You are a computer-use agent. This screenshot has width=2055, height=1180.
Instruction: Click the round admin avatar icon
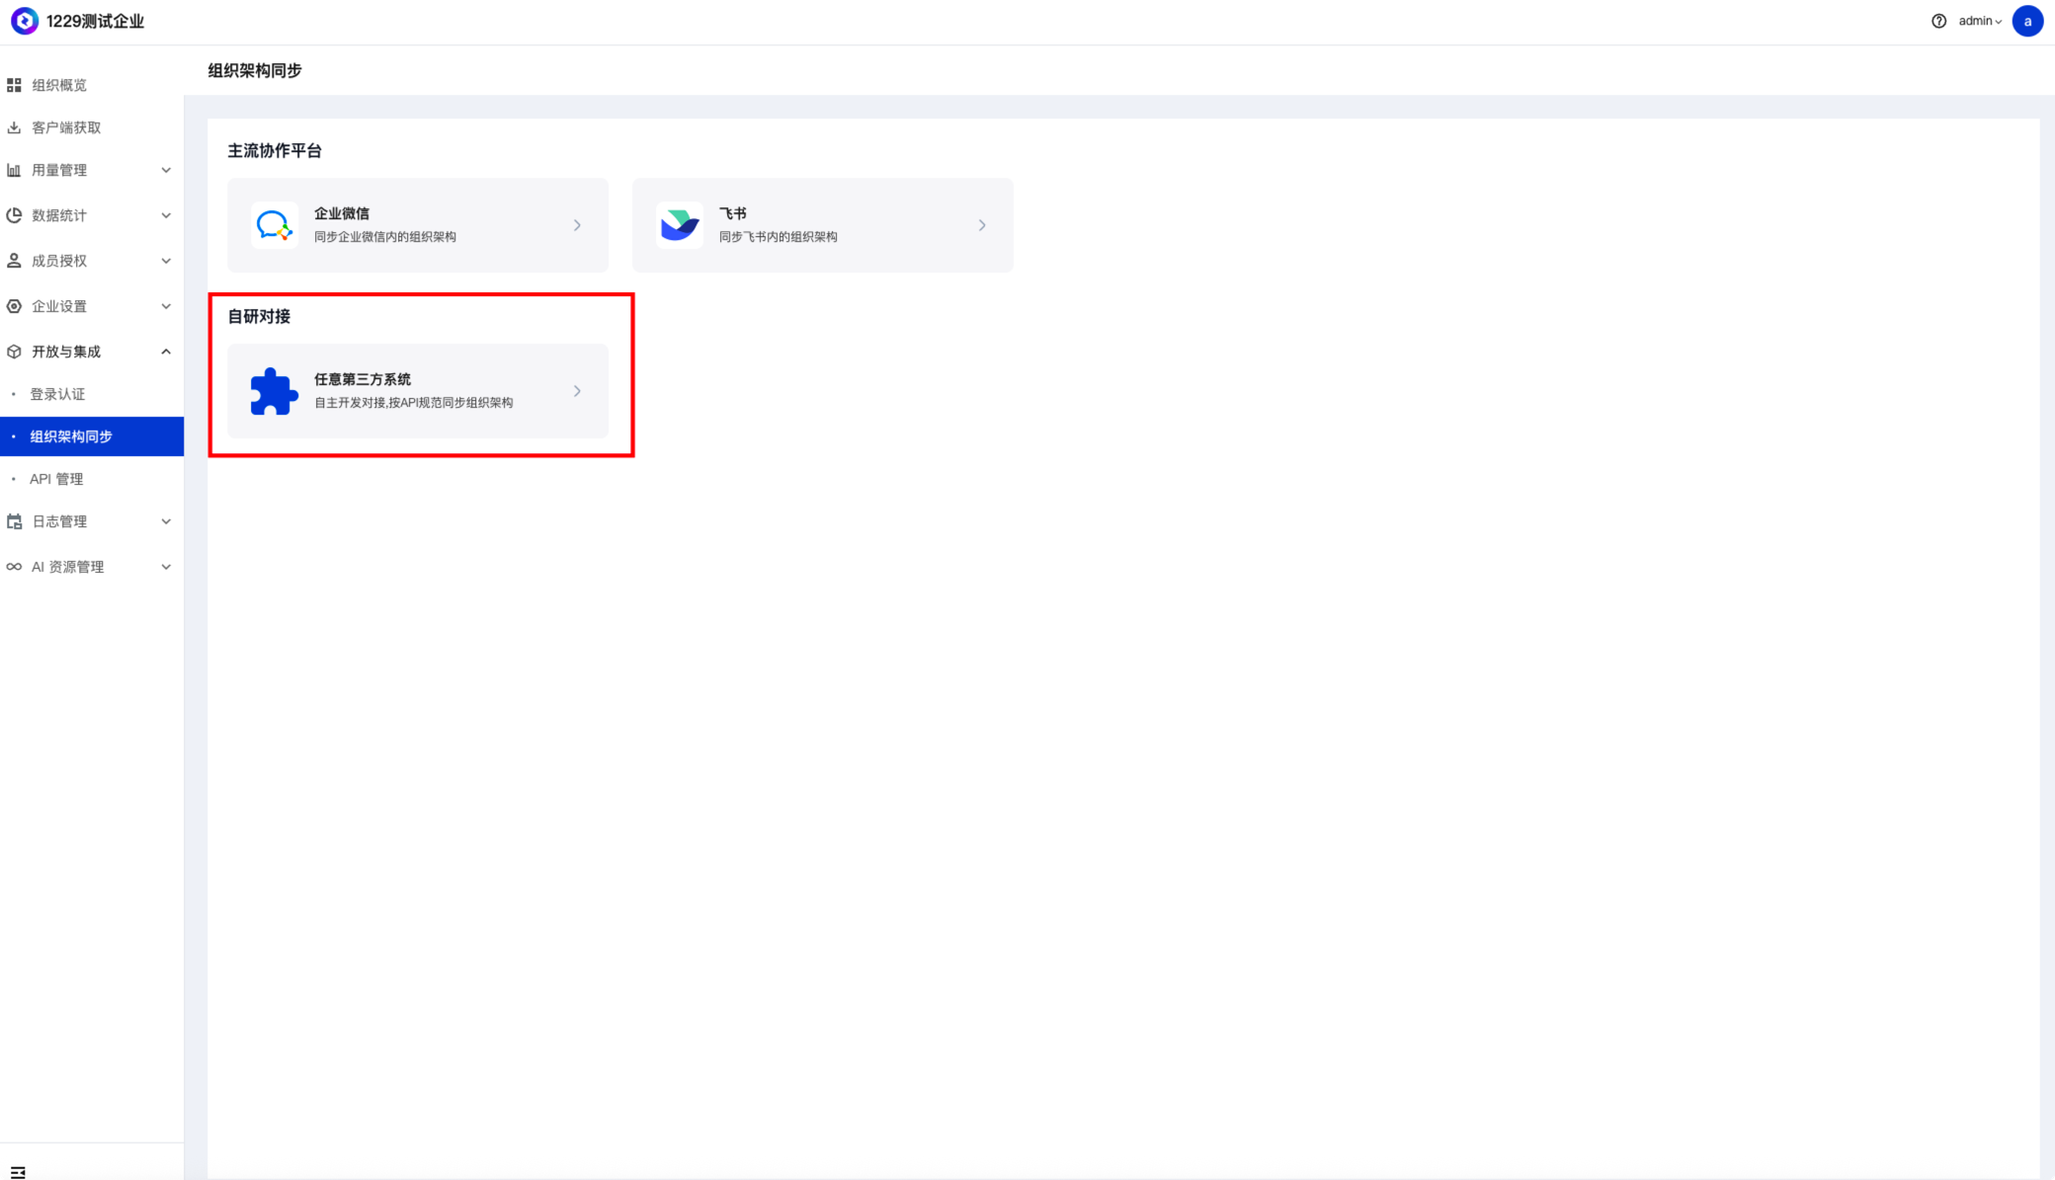point(2027,21)
